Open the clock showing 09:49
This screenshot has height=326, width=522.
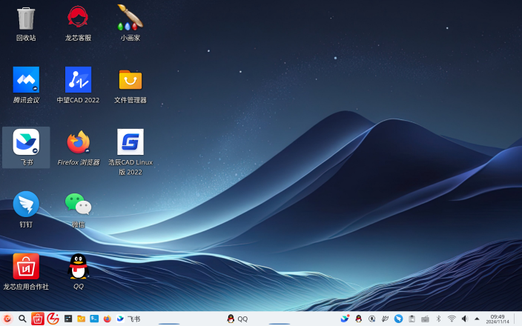(x=498, y=319)
